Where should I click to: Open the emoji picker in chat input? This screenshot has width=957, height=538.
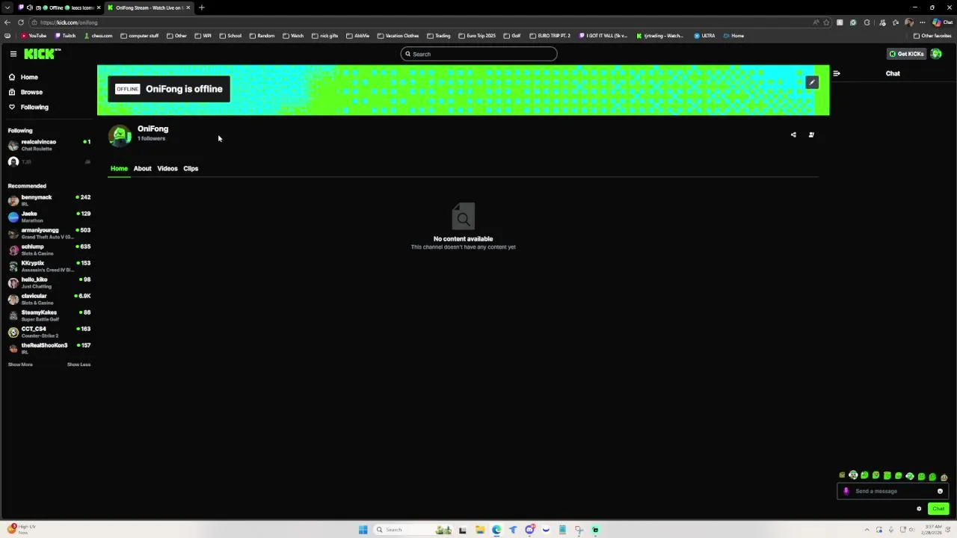click(940, 491)
